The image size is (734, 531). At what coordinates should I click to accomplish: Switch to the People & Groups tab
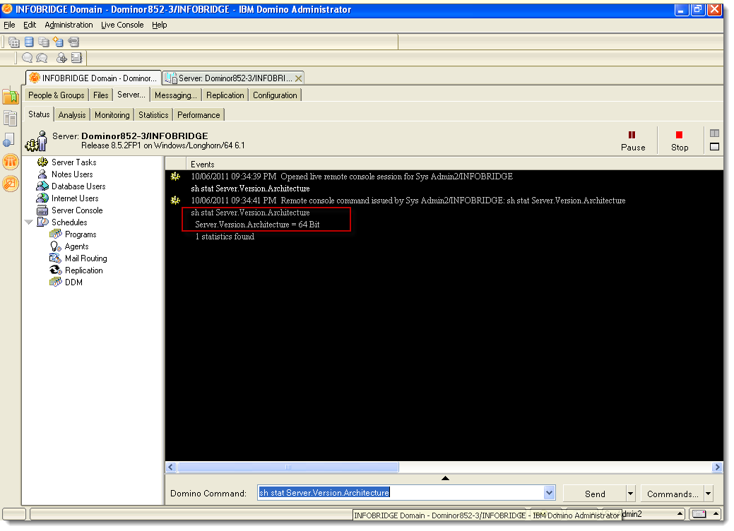click(x=57, y=95)
